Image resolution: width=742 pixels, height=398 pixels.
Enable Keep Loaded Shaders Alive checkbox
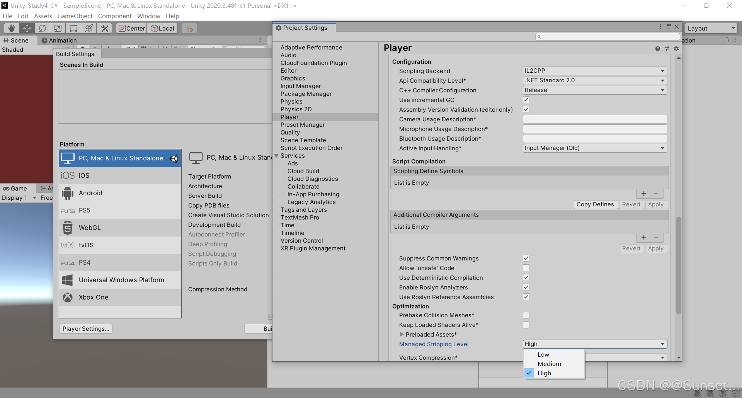pyautogui.click(x=526, y=325)
